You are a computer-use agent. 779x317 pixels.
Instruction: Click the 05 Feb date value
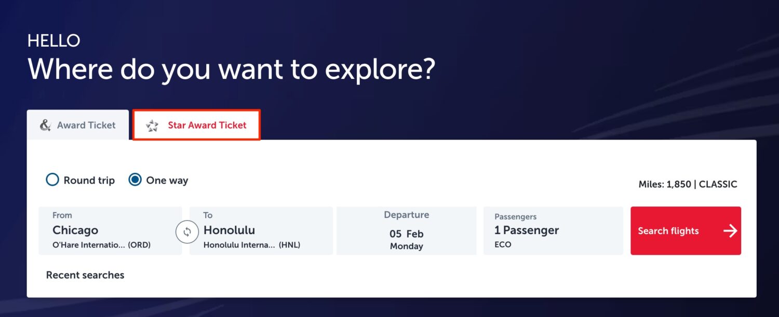406,234
